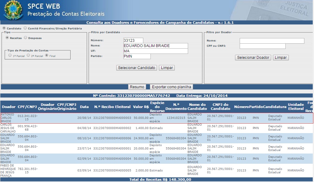Click the donor Nome input field
The height and width of the screenshot is (182, 314).
(x=272, y=41)
